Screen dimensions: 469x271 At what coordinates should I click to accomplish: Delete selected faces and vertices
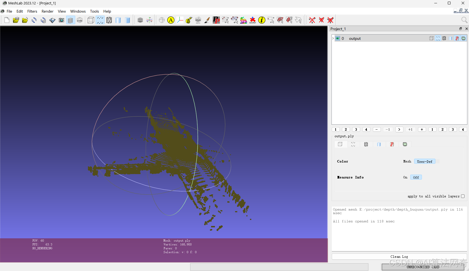[x=330, y=20]
